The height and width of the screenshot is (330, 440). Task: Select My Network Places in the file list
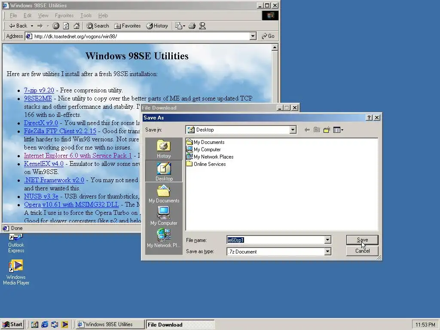pyautogui.click(x=210, y=156)
